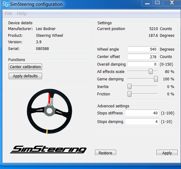Select the Stops damping value field
The height and width of the screenshot is (169, 181).
(142, 121)
